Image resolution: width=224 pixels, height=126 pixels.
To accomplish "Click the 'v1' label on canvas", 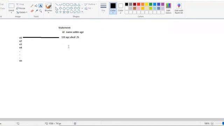I will (x=21, y=38).
